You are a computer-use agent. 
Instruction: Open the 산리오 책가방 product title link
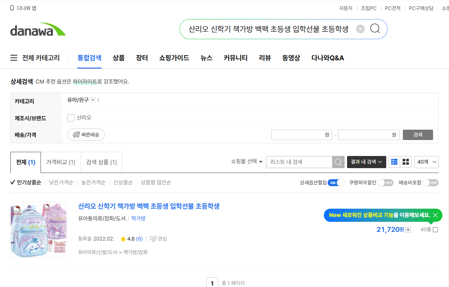(149, 206)
